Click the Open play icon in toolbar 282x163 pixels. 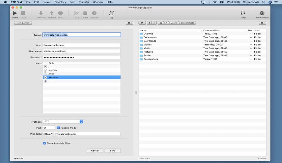(15, 13)
